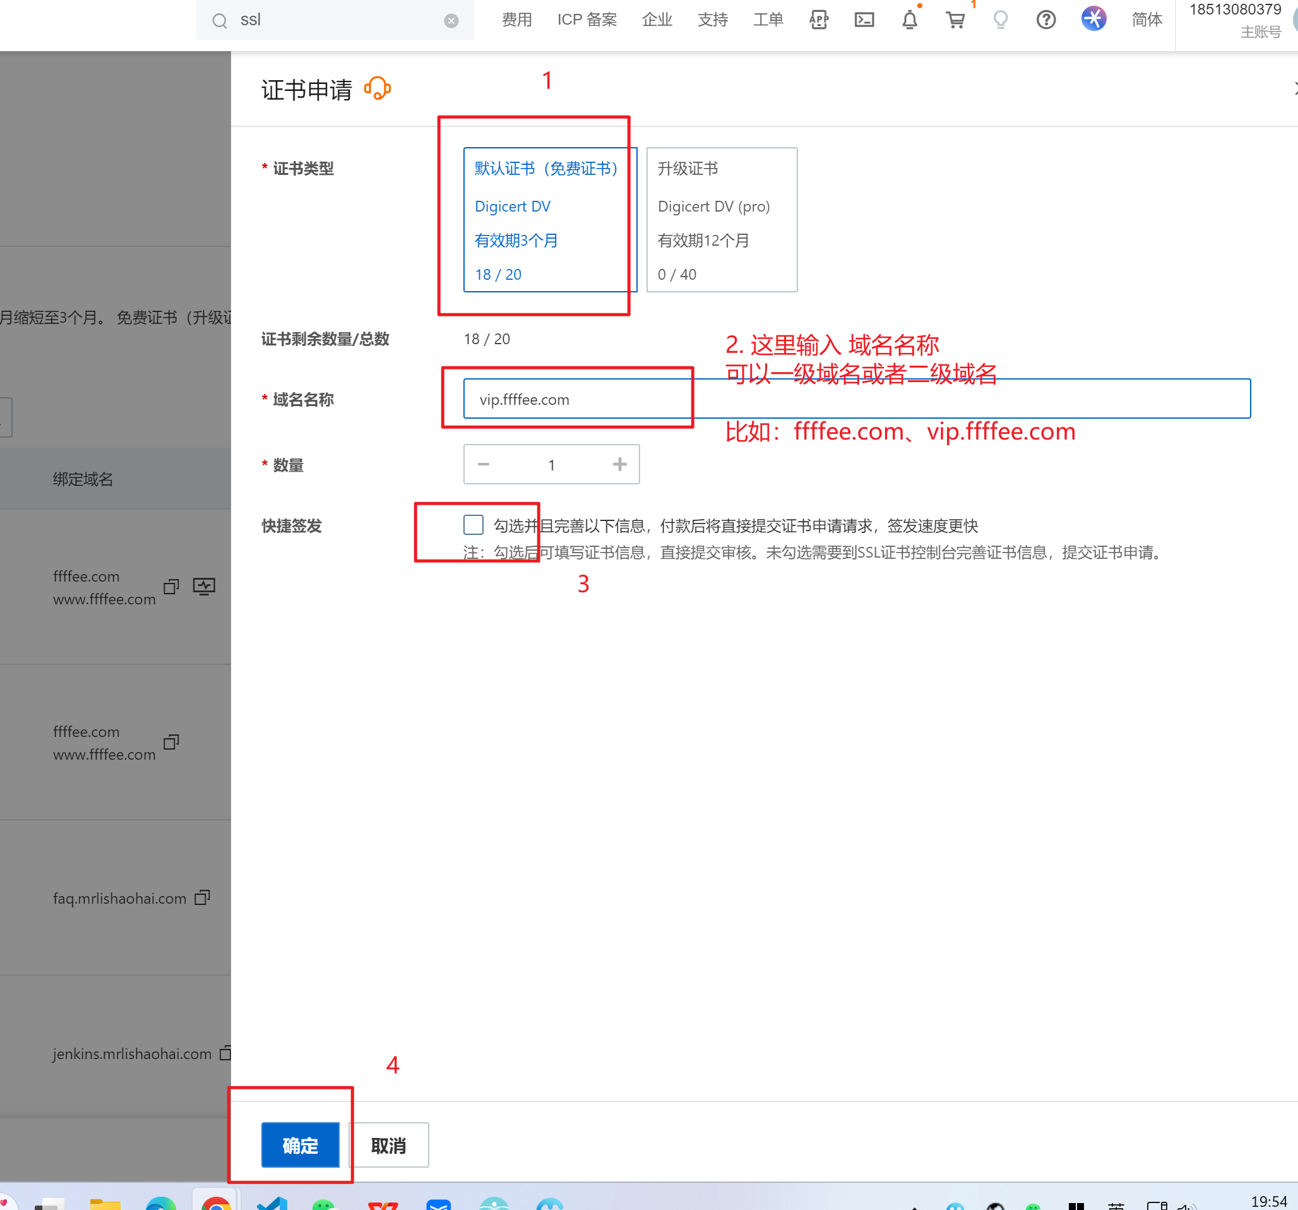Copy the faq.mrlishaohai.com domain
The height and width of the screenshot is (1210, 1298).
coord(203,898)
